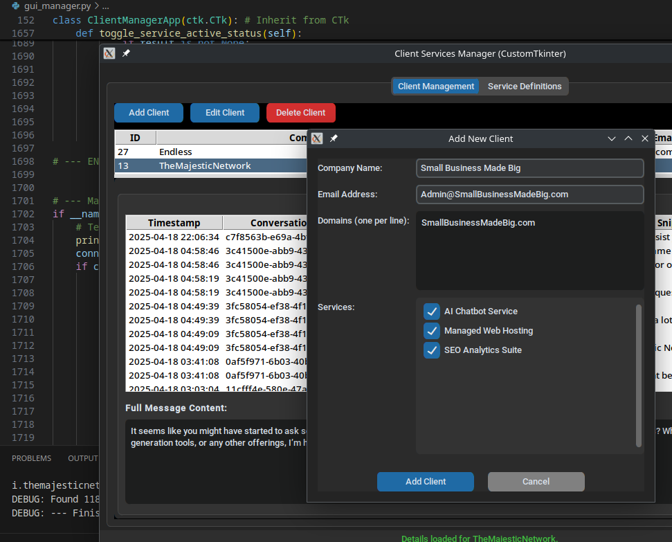Click the breadcrumb chevron after gui_manager.py
672x542 pixels.
(96, 6)
